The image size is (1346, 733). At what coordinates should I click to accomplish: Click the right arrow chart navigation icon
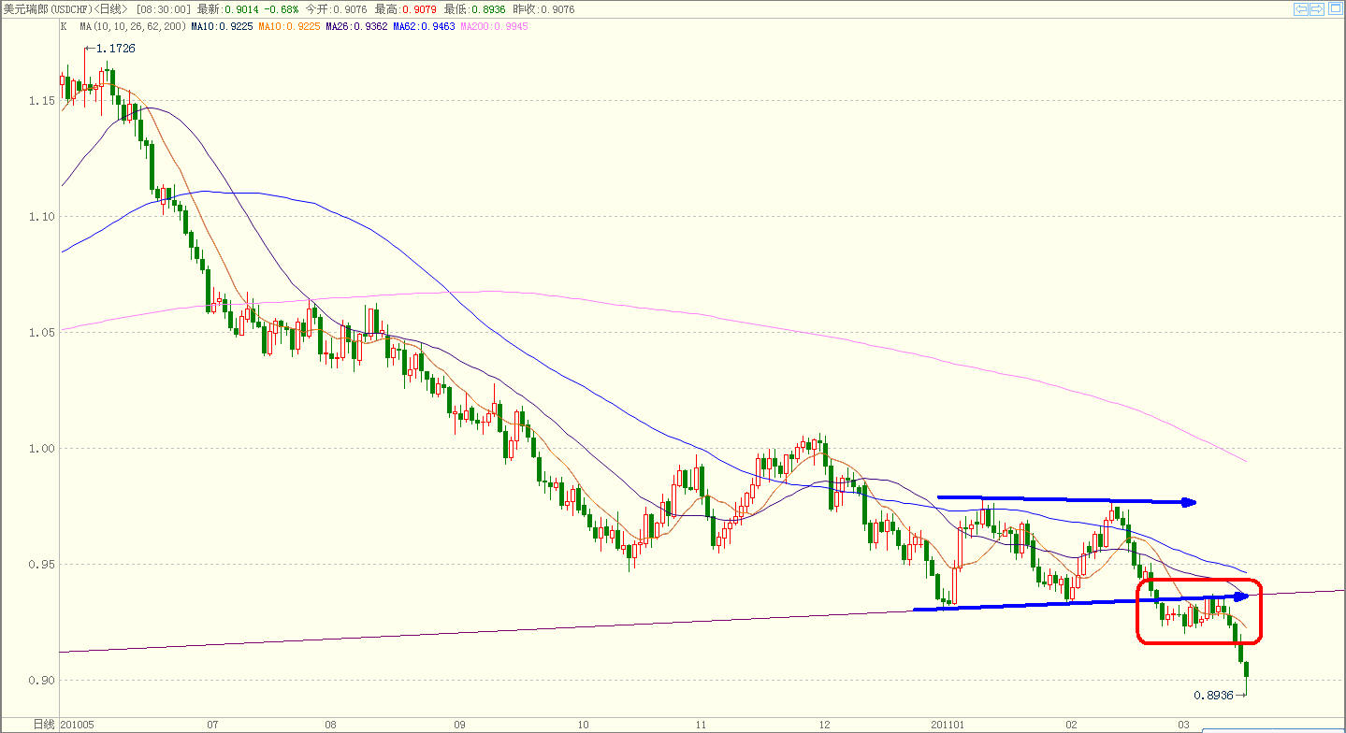coord(1317,9)
